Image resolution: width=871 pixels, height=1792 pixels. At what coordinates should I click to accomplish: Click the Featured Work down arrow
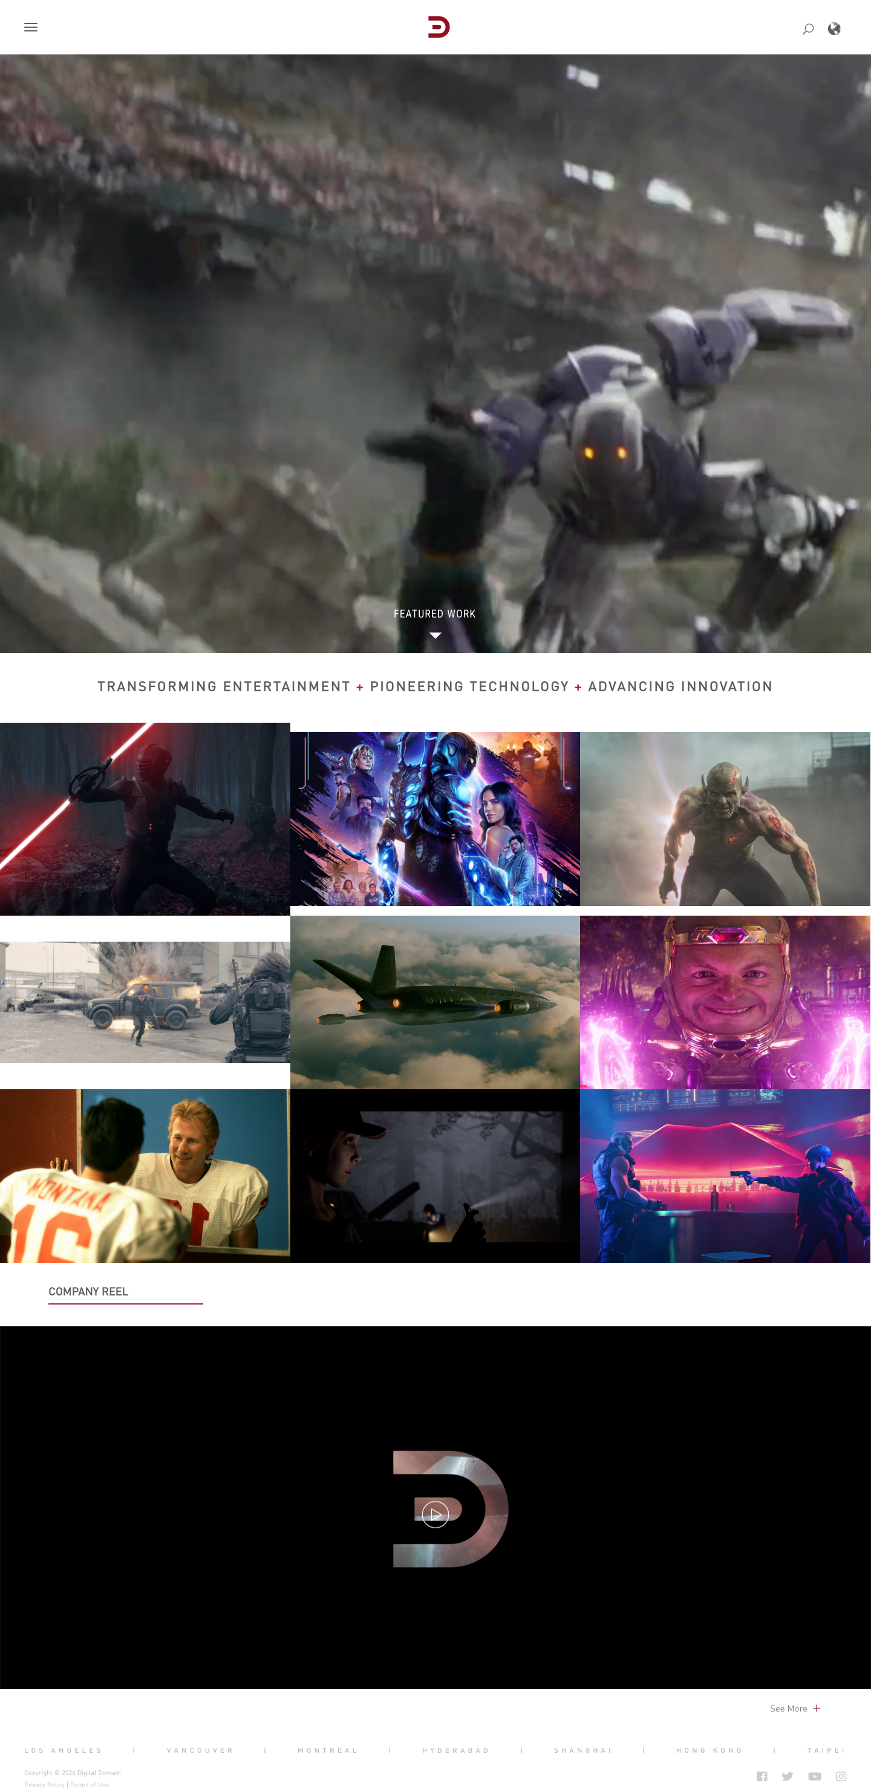[x=435, y=635]
